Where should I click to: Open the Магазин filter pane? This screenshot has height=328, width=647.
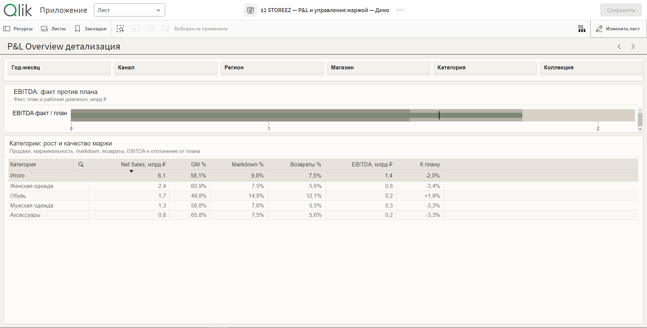379,68
